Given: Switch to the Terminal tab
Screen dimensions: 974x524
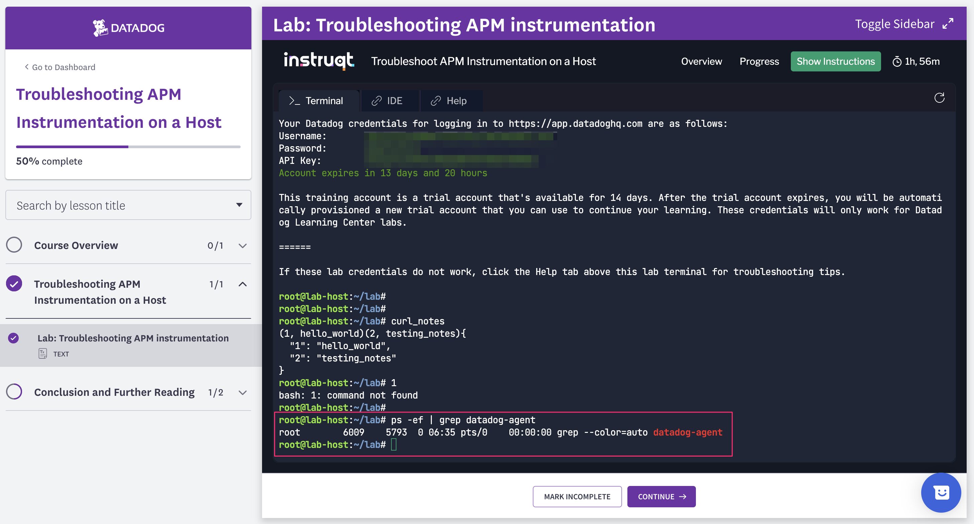Looking at the screenshot, I should (x=319, y=101).
